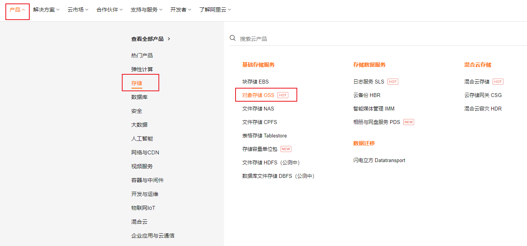Screen dimensions: 527x246
Task: Open the 合作伙伴 dropdown
Action: pos(109,10)
